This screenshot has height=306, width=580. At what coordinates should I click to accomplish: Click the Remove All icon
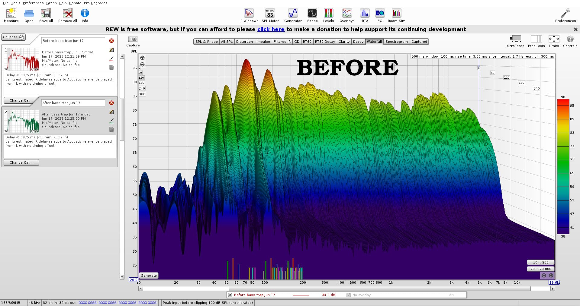pos(67,15)
